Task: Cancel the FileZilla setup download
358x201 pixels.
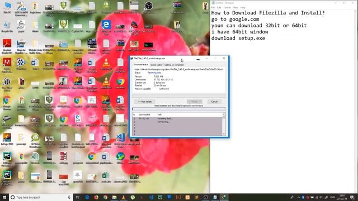Action: tap(214, 102)
